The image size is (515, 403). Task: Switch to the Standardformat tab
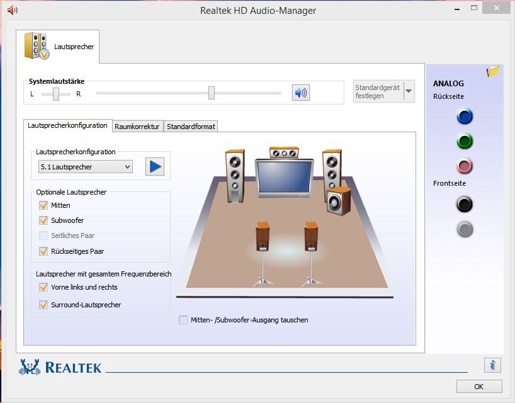(x=191, y=127)
